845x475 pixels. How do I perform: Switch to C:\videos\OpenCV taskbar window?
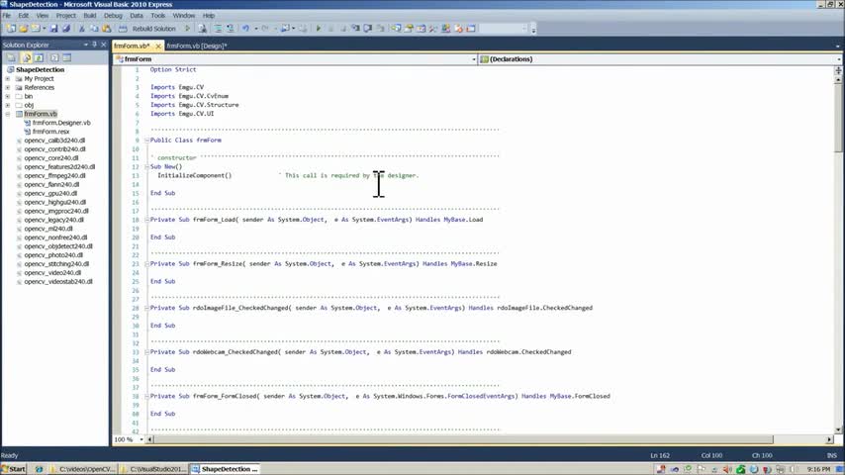82,469
